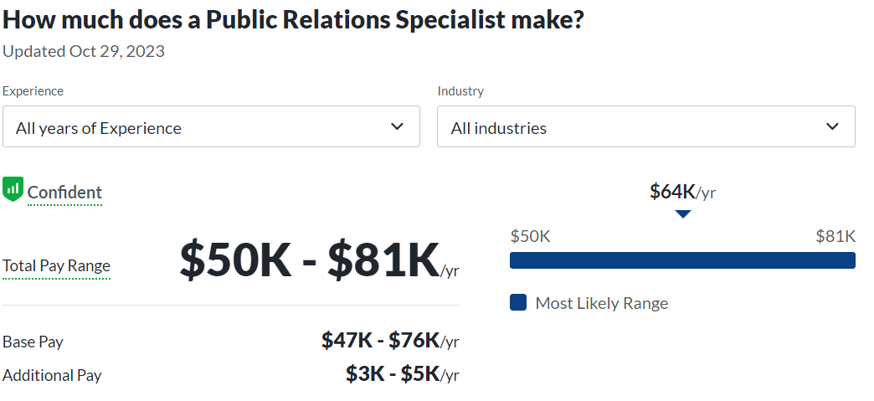
Task: Click the dark blue pay range bar
Action: click(682, 260)
